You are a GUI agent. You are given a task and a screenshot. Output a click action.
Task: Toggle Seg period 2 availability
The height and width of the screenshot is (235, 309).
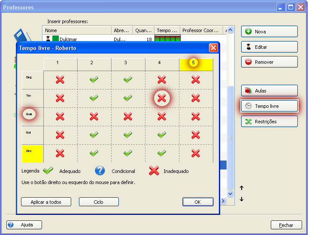(94, 80)
